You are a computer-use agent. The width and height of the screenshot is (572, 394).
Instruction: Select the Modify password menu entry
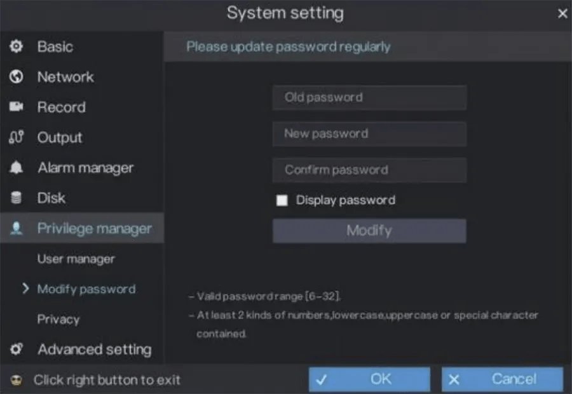coord(88,289)
